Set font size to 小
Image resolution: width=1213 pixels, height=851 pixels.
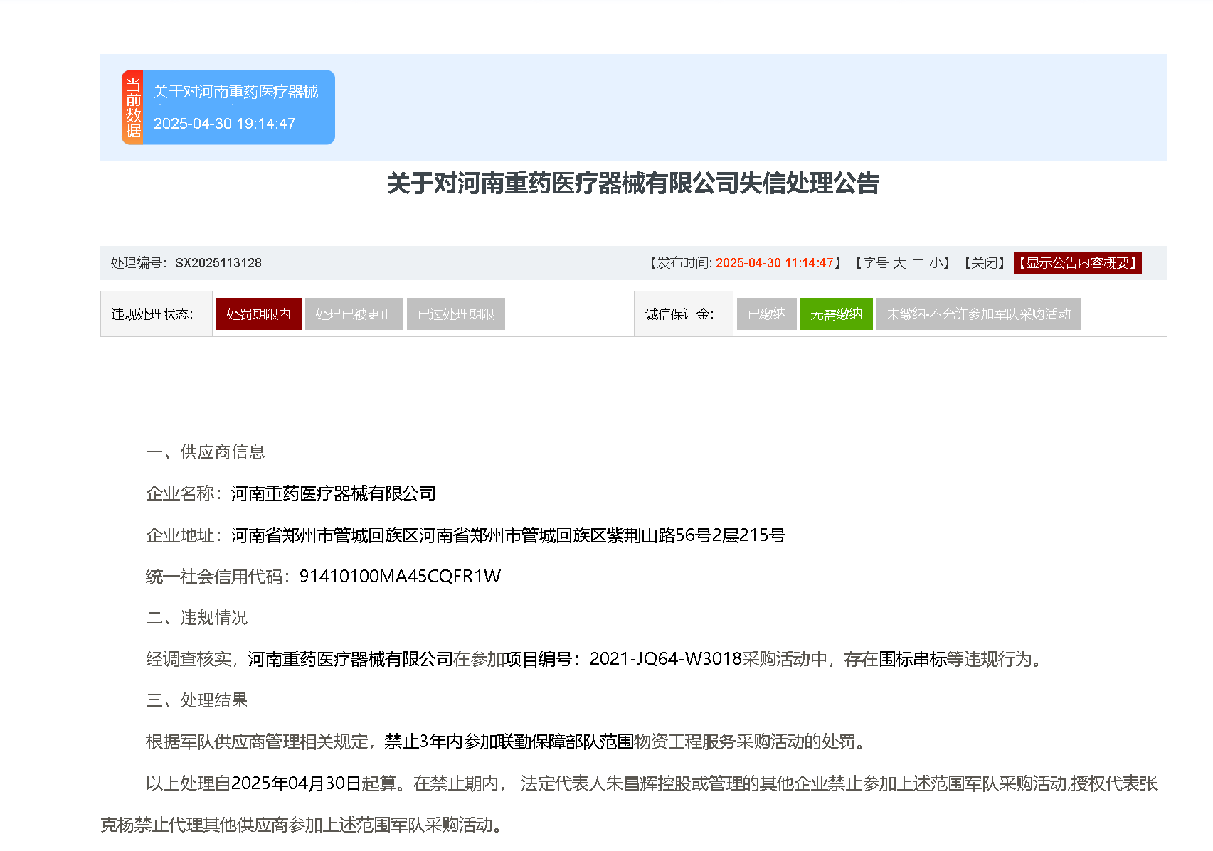(936, 263)
